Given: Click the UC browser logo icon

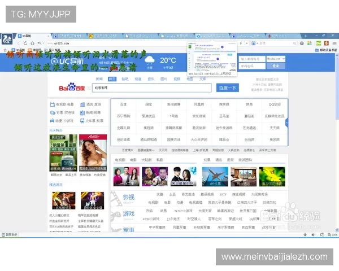Looking at the screenshot, I should (x=8, y=38).
